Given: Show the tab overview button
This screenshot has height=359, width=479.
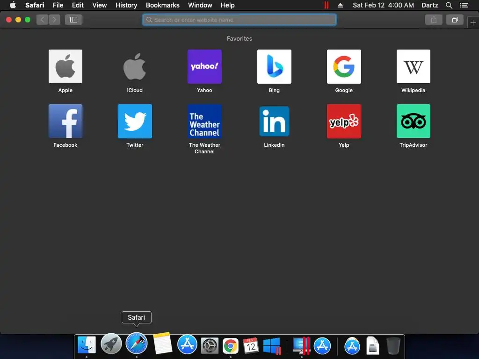Looking at the screenshot, I should point(455,20).
